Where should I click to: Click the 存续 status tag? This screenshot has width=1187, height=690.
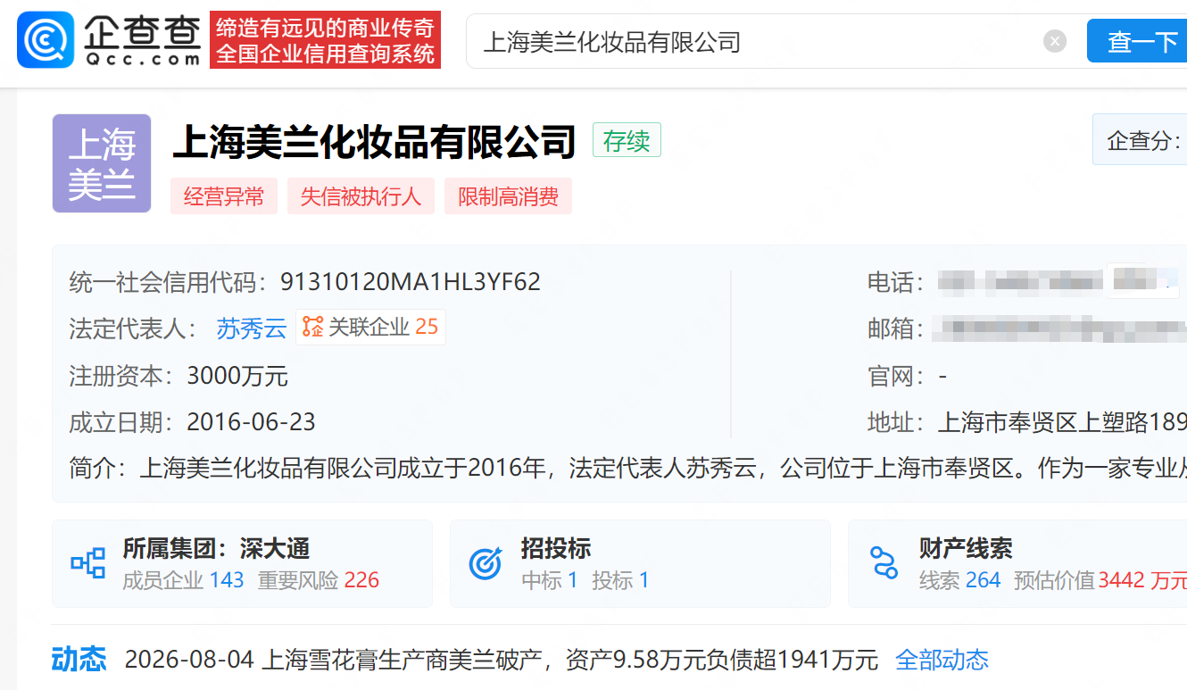[627, 141]
